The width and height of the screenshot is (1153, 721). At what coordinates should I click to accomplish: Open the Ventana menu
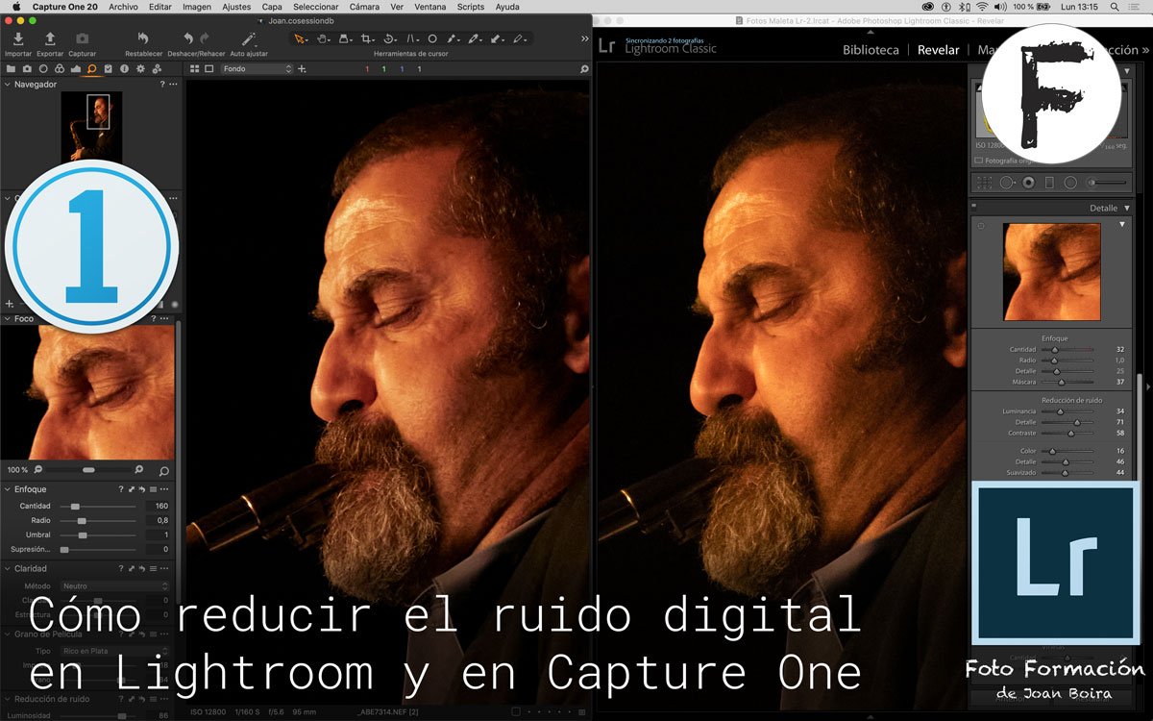coord(429,7)
